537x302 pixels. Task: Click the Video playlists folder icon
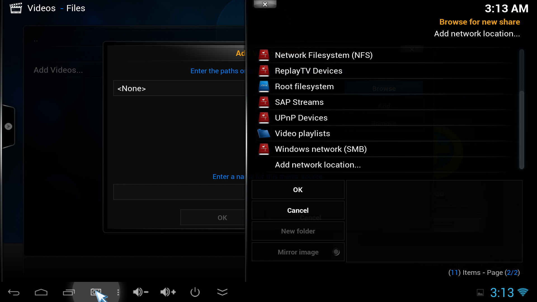tap(264, 133)
